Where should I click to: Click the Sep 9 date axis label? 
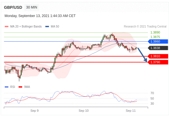coord(34,111)
